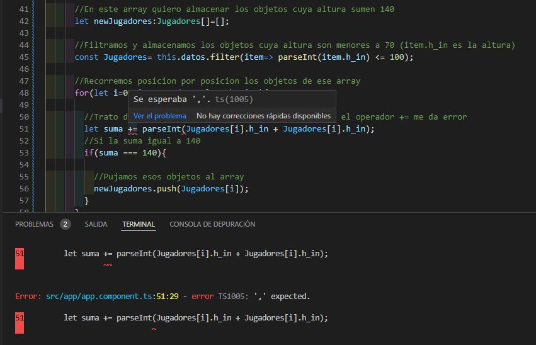Screen dimensions: 536x345
Task: Click the comment '//Pujamos esos objetos al array'
Action: click(169, 177)
